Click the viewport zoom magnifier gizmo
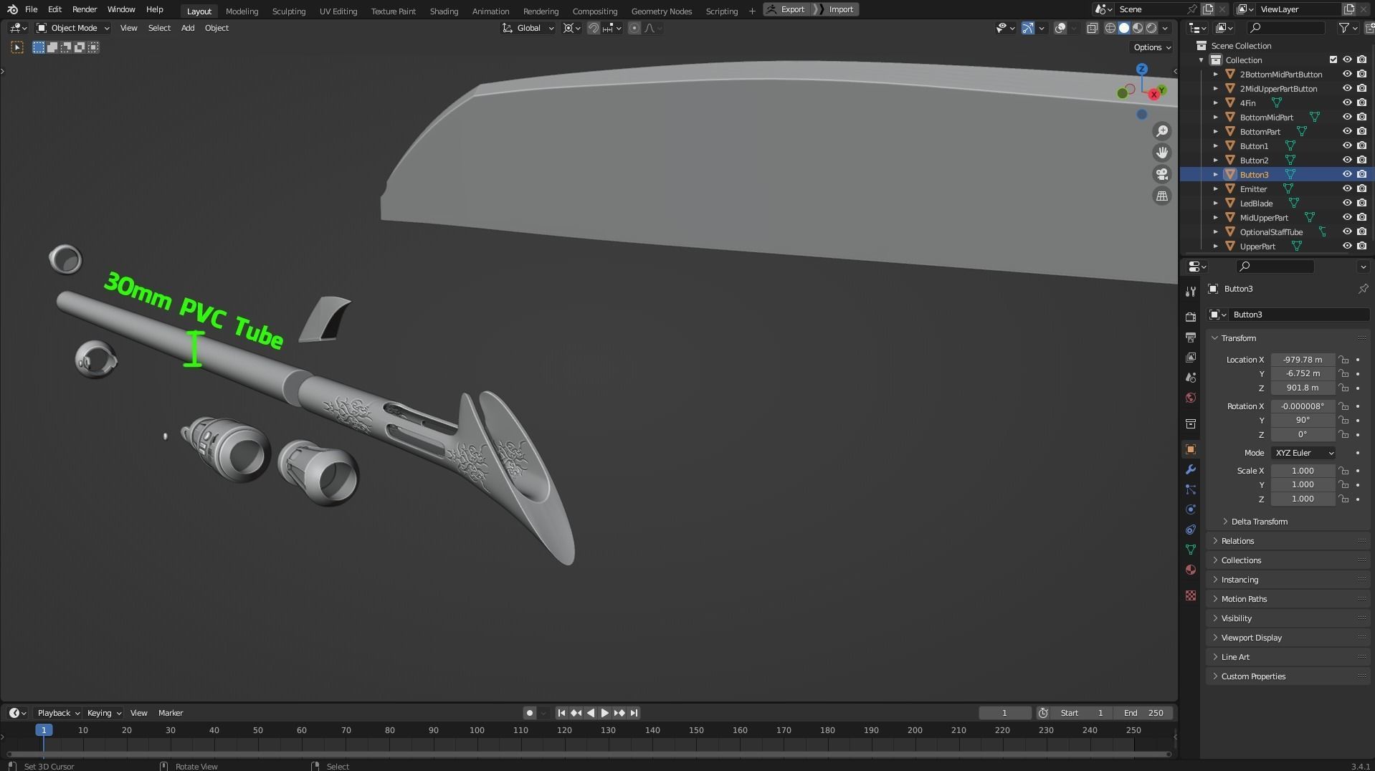This screenshot has width=1375, height=771. pos(1161,131)
